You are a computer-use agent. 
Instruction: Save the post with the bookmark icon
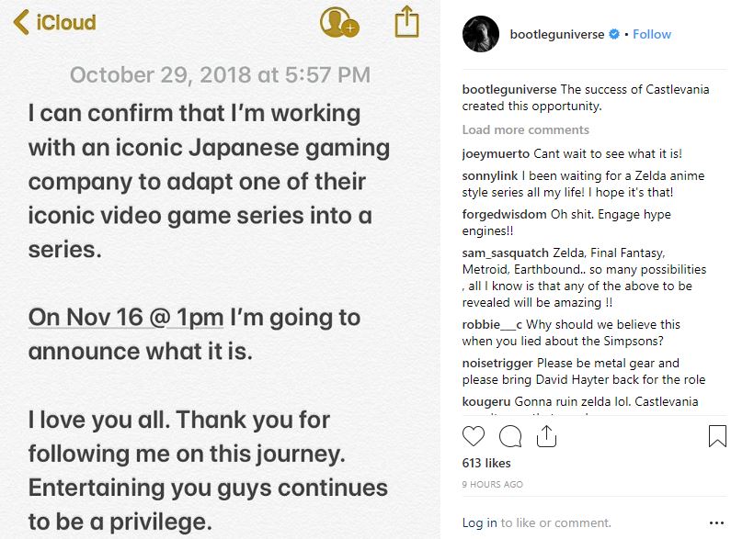717,436
